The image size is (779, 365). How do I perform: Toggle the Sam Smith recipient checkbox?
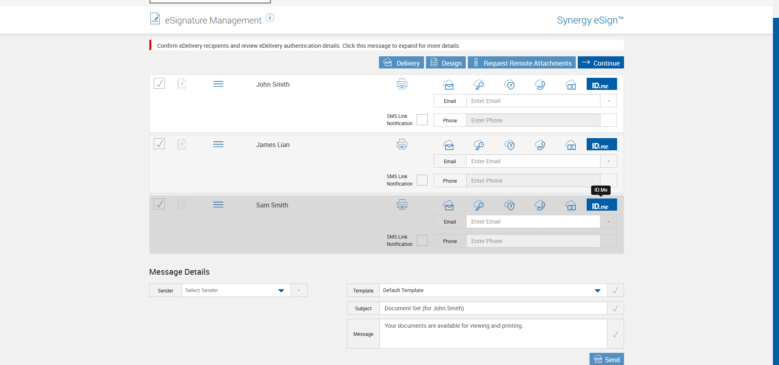point(159,204)
